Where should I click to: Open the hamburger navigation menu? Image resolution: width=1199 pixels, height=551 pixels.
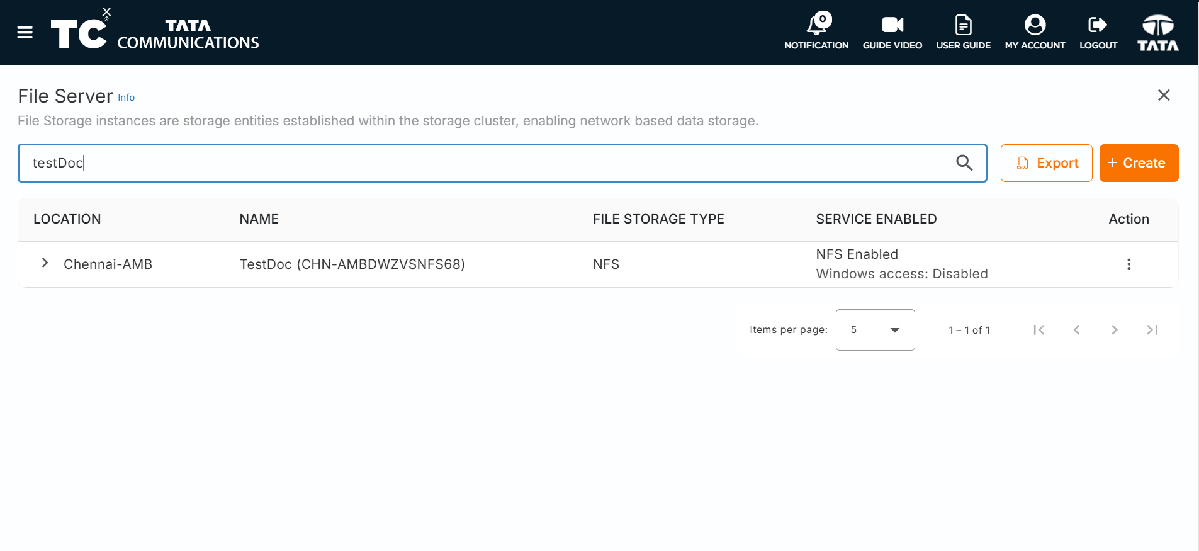[25, 33]
